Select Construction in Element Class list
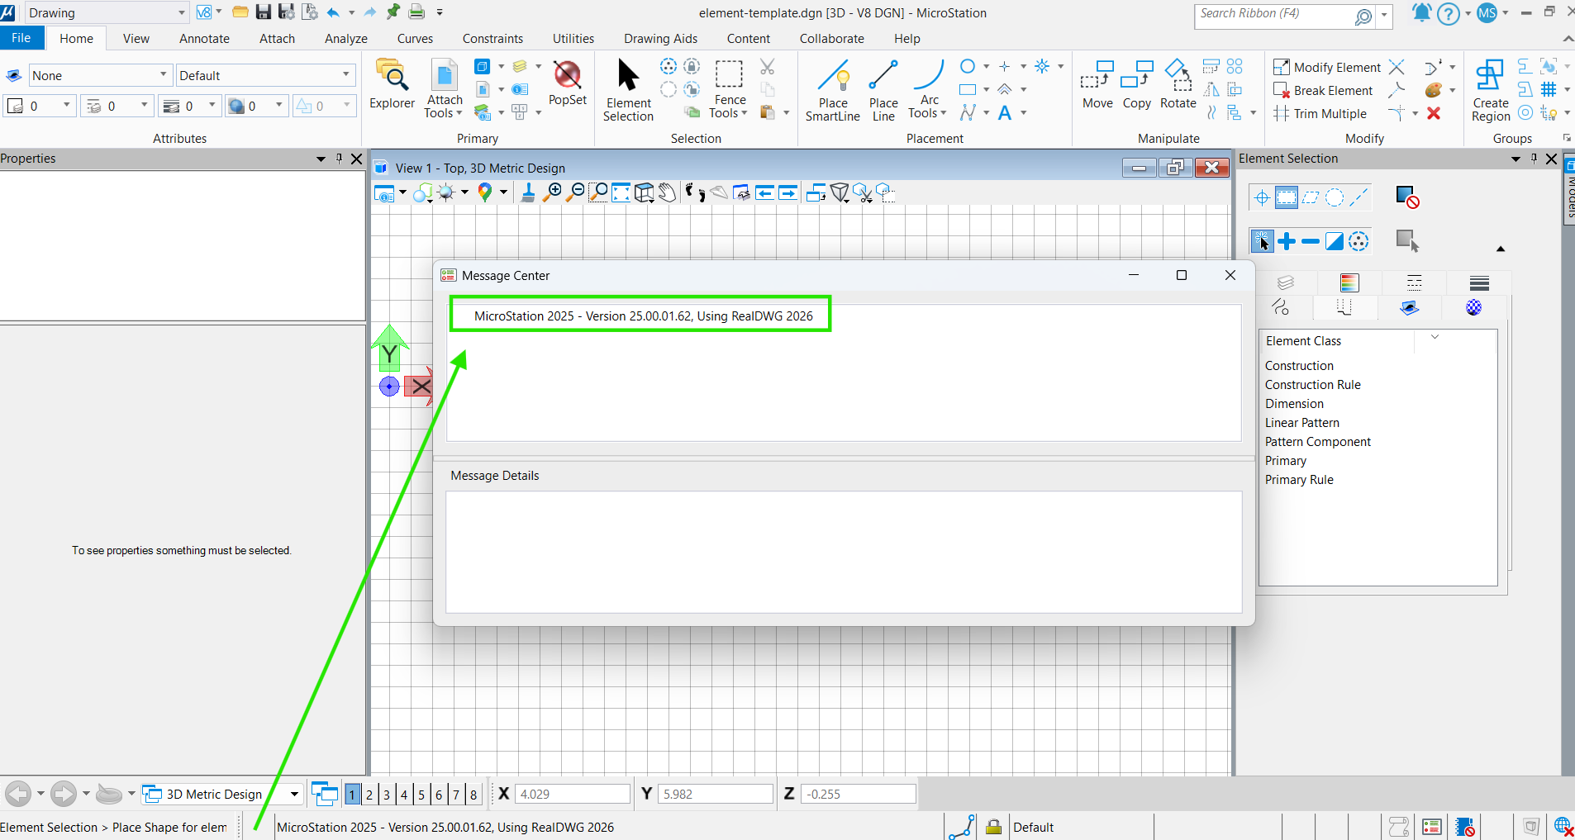1575x840 pixels. [1299, 366]
